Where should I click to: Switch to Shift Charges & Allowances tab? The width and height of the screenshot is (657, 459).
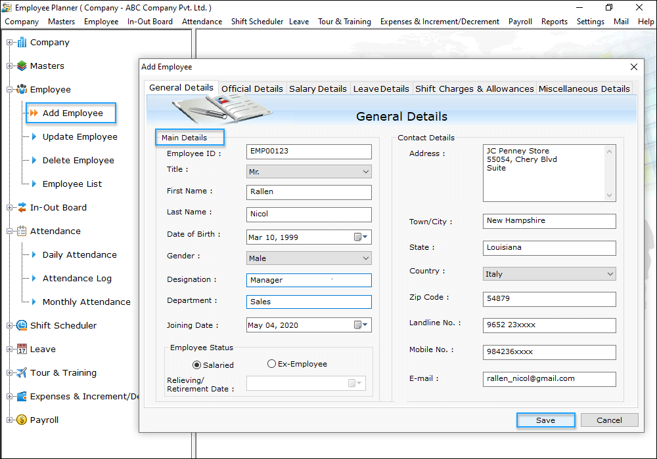(474, 89)
